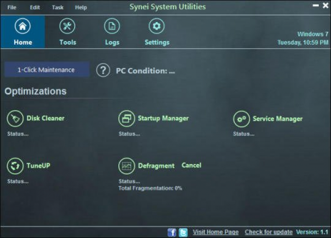The image size is (331, 238).
Task: Open the File menu
Action: coord(12,7)
